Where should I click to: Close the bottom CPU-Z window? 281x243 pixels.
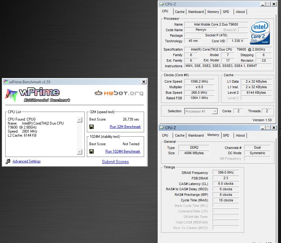coord(274,128)
